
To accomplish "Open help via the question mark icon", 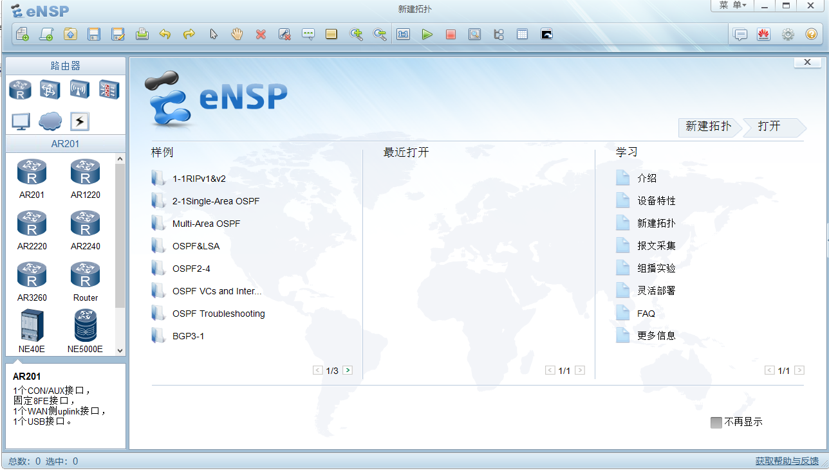I will click(811, 34).
